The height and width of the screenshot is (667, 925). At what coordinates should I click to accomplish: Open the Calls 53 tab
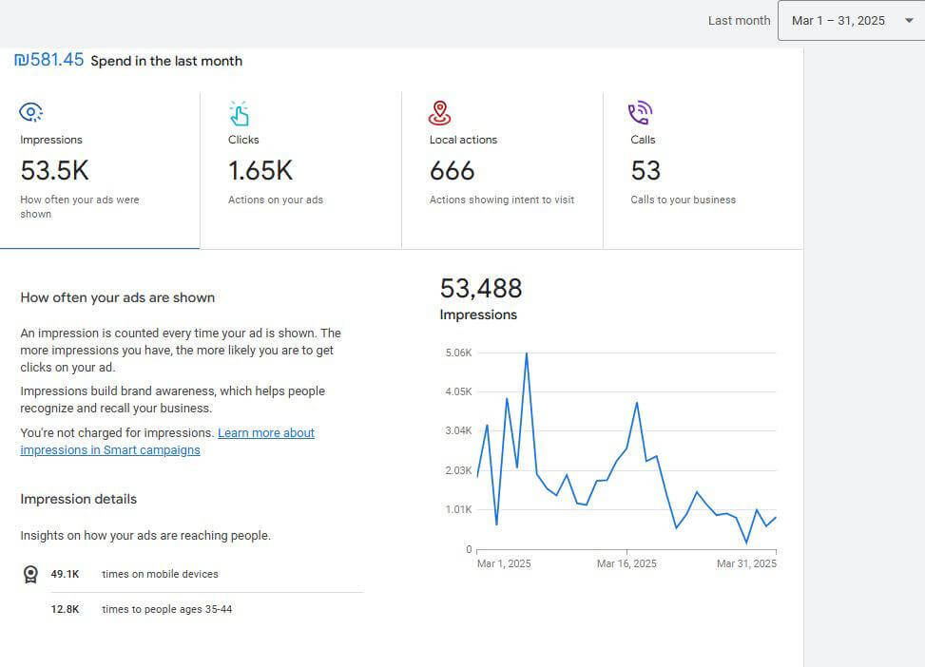coord(703,170)
